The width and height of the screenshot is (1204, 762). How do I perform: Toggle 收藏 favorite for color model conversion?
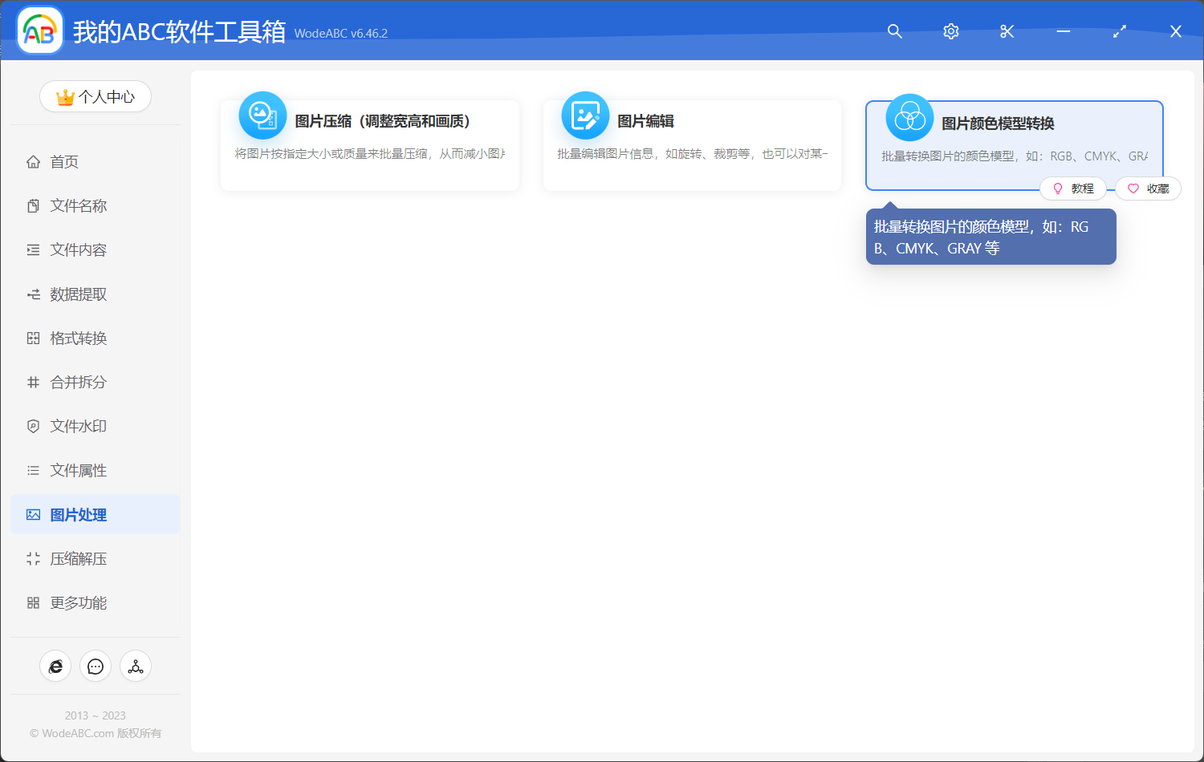coord(1148,188)
